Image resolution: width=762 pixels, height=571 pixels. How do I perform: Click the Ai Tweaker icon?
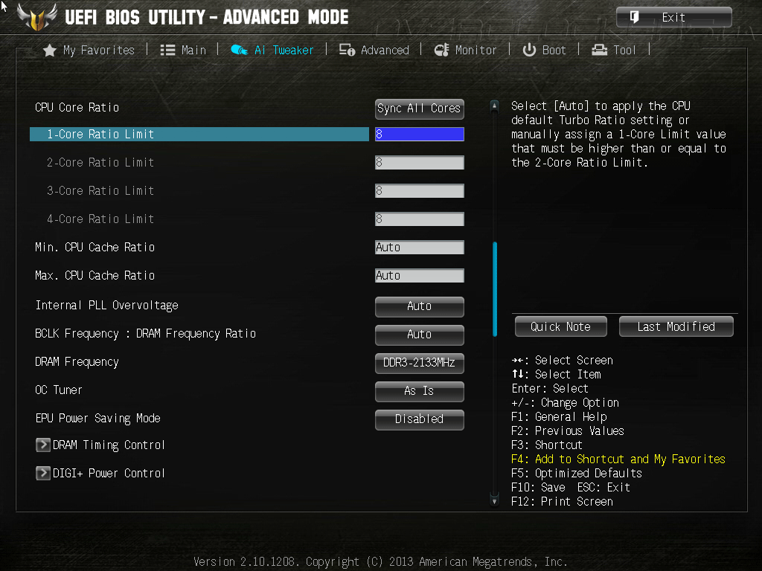239,50
